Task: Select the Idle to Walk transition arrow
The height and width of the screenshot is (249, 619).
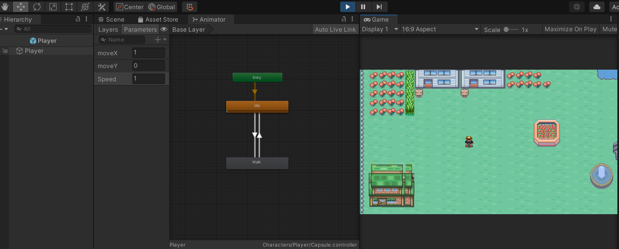Action: click(x=255, y=135)
